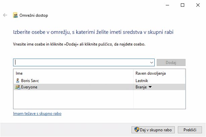The height and width of the screenshot is (137, 206).
Task: Click the Everyone group icon
Action: click(x=18, y=87)
